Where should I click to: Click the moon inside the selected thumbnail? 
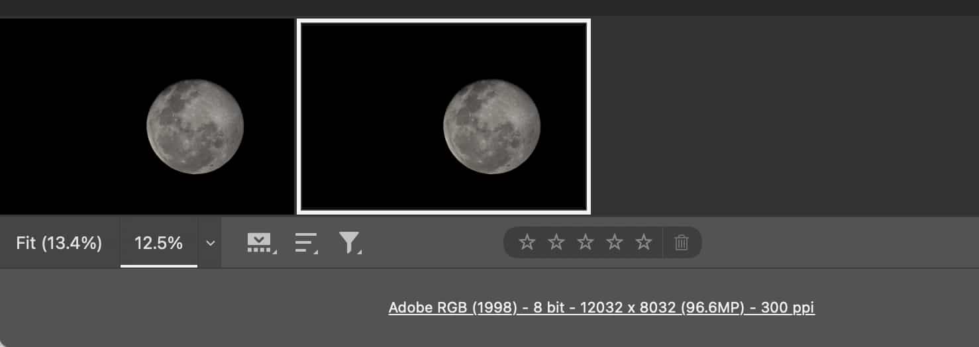[491, 126]
